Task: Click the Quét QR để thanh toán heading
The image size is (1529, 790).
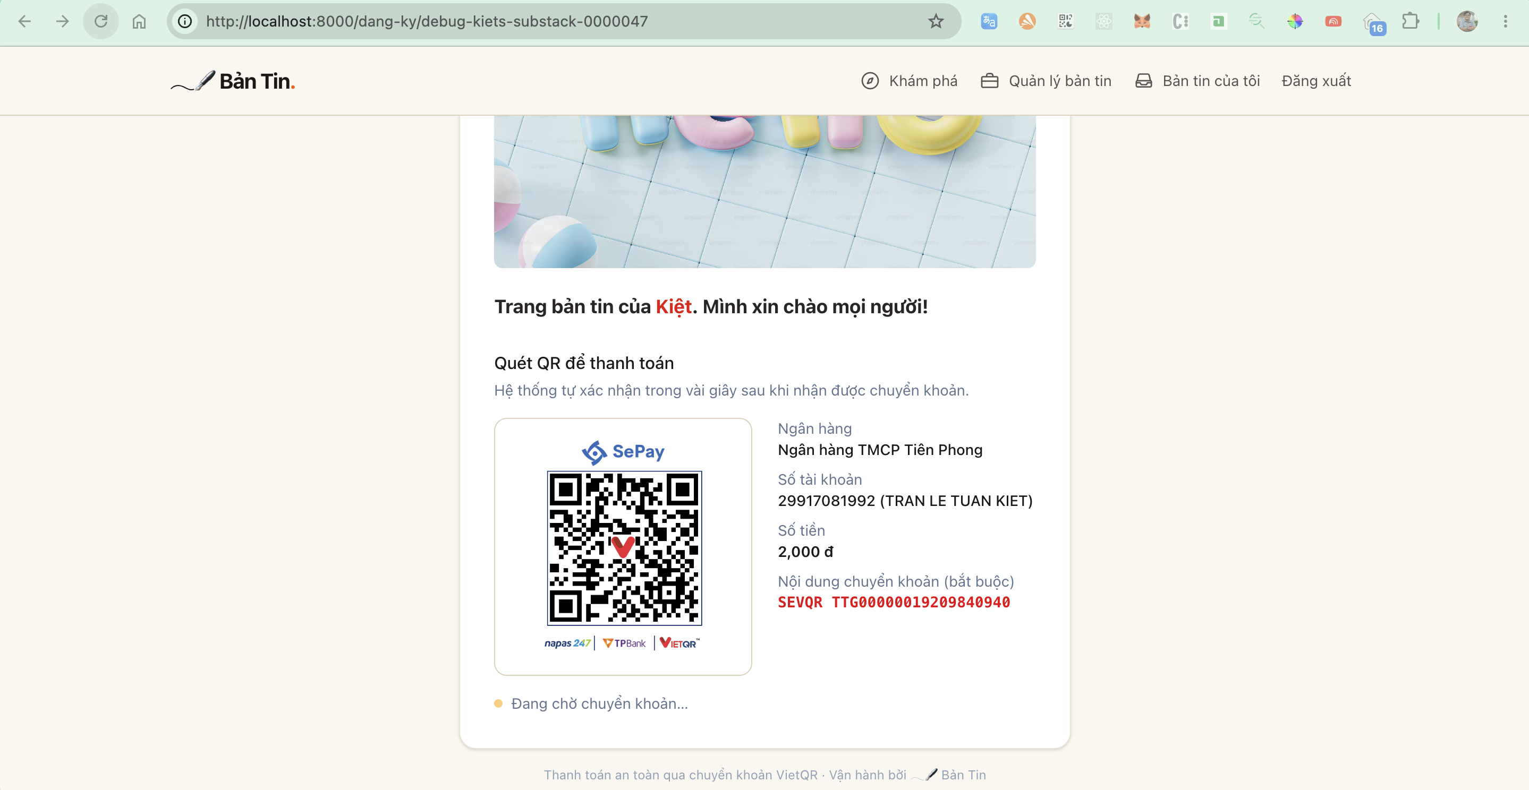Action: click(584, 363)
